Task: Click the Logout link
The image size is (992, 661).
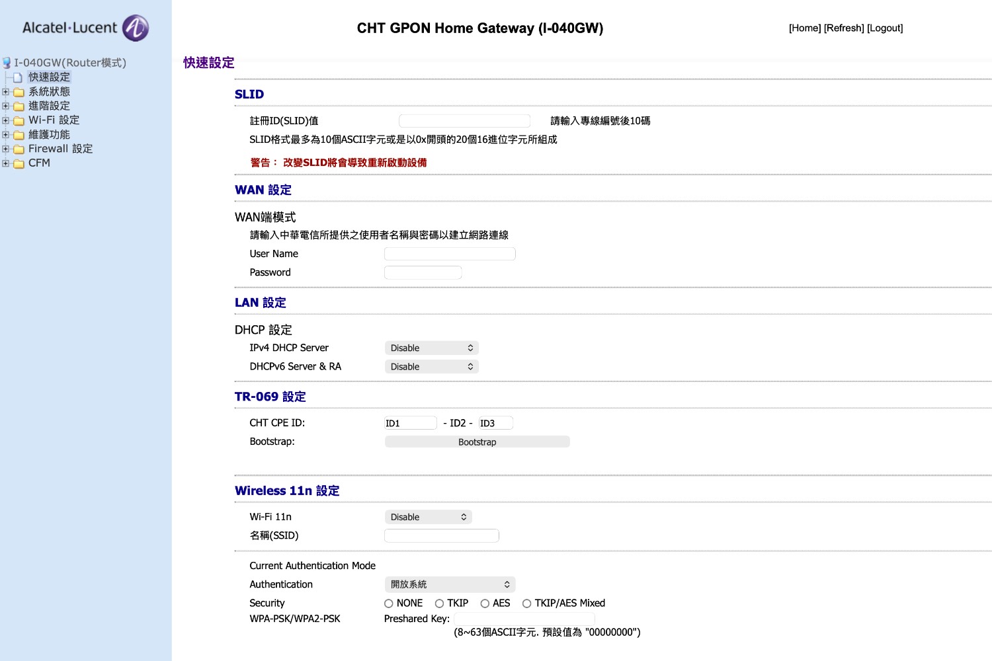Action: [885, 28]
